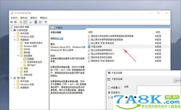Click the 所有设置 icon in tree
The height and width of the screenshot is (110, 181).
[21, 75]
